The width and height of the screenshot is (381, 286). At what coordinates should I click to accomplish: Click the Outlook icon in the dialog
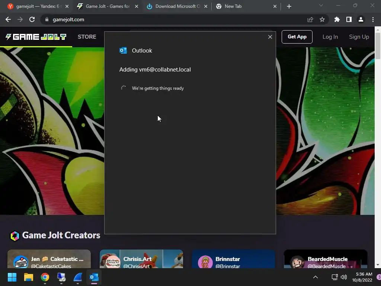pyautogui.click(x=123, y=50)
